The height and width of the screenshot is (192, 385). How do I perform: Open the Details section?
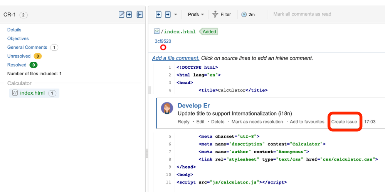coord(14,30)
